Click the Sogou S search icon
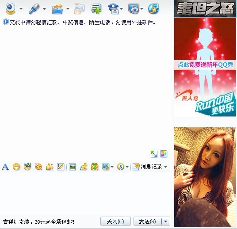The height and width of the screenshot is (229, 237). tap(121, 167)
